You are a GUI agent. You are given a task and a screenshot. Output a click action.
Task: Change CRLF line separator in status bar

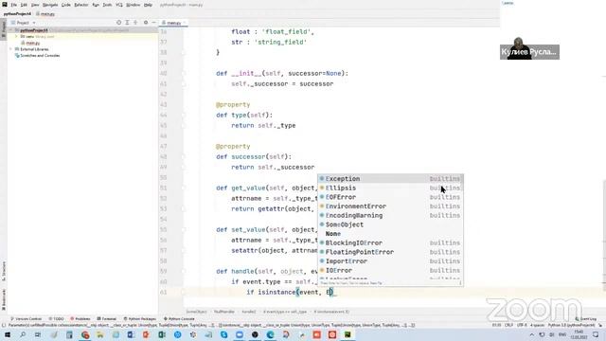coord(508,326)
